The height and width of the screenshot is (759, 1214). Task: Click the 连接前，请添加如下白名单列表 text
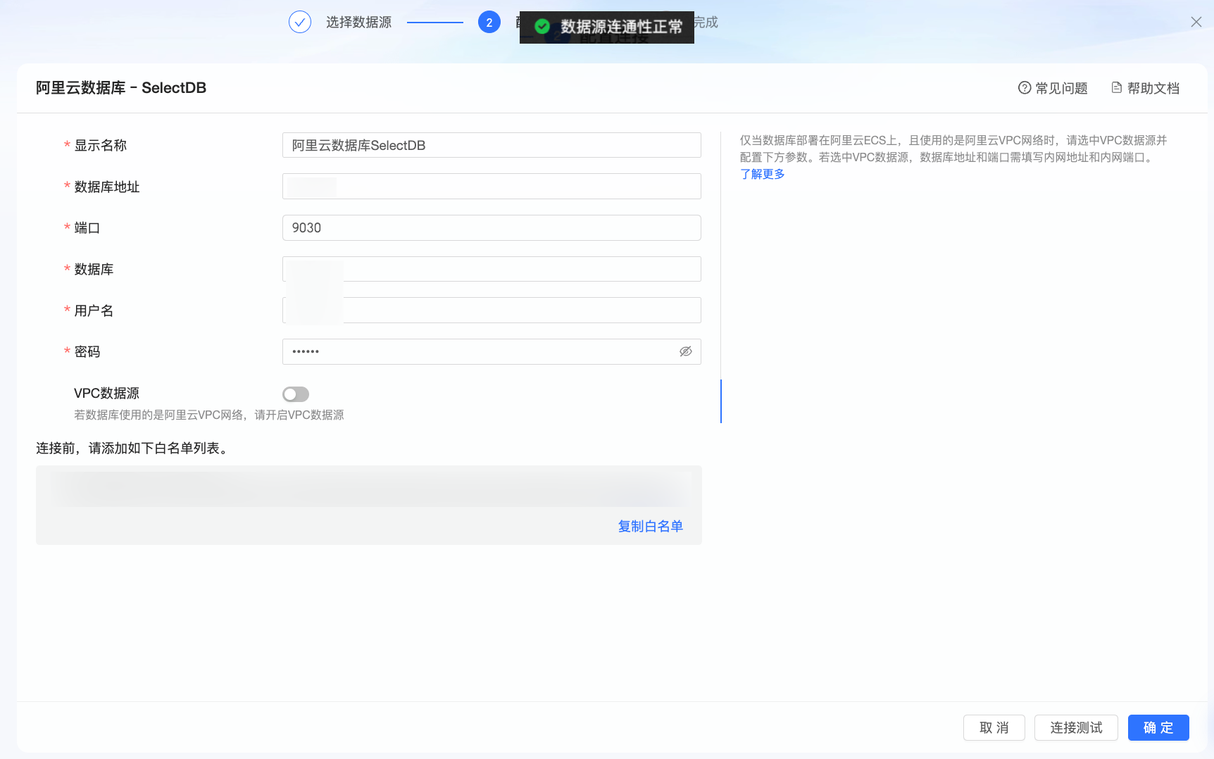(x=134, y=448)
